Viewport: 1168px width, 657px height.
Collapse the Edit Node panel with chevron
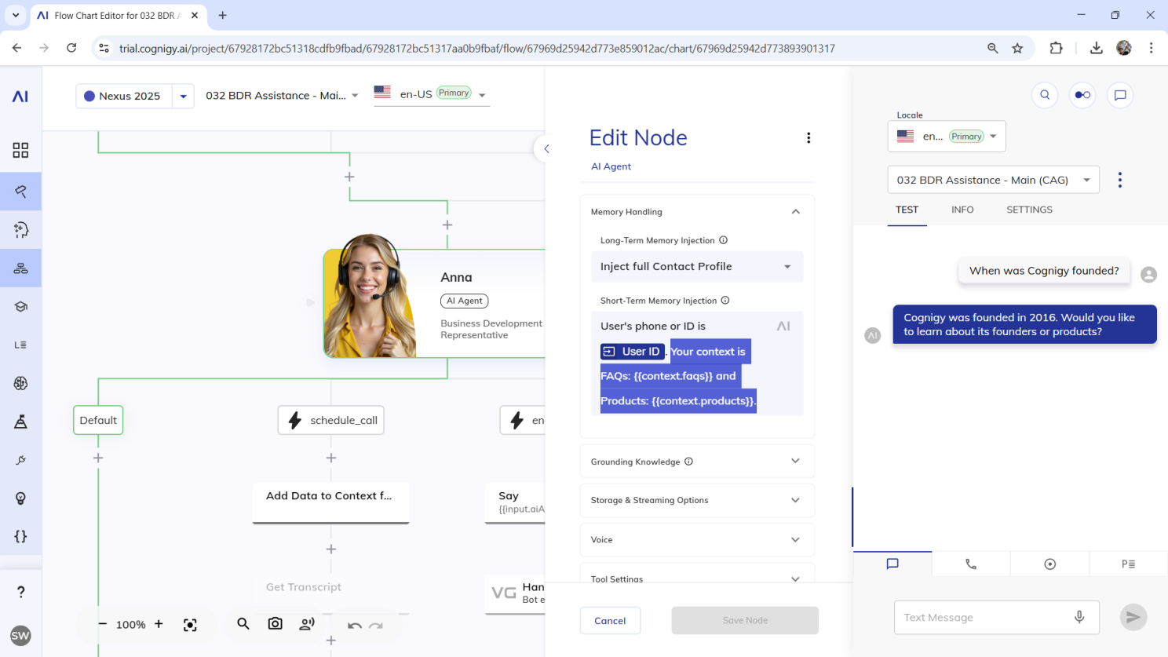546,148
